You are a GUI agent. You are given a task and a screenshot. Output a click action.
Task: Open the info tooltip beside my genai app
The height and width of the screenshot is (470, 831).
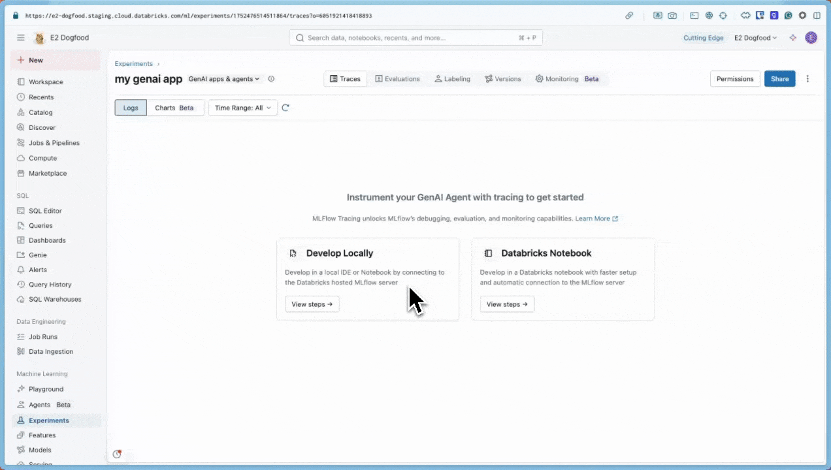coord(271,79)
